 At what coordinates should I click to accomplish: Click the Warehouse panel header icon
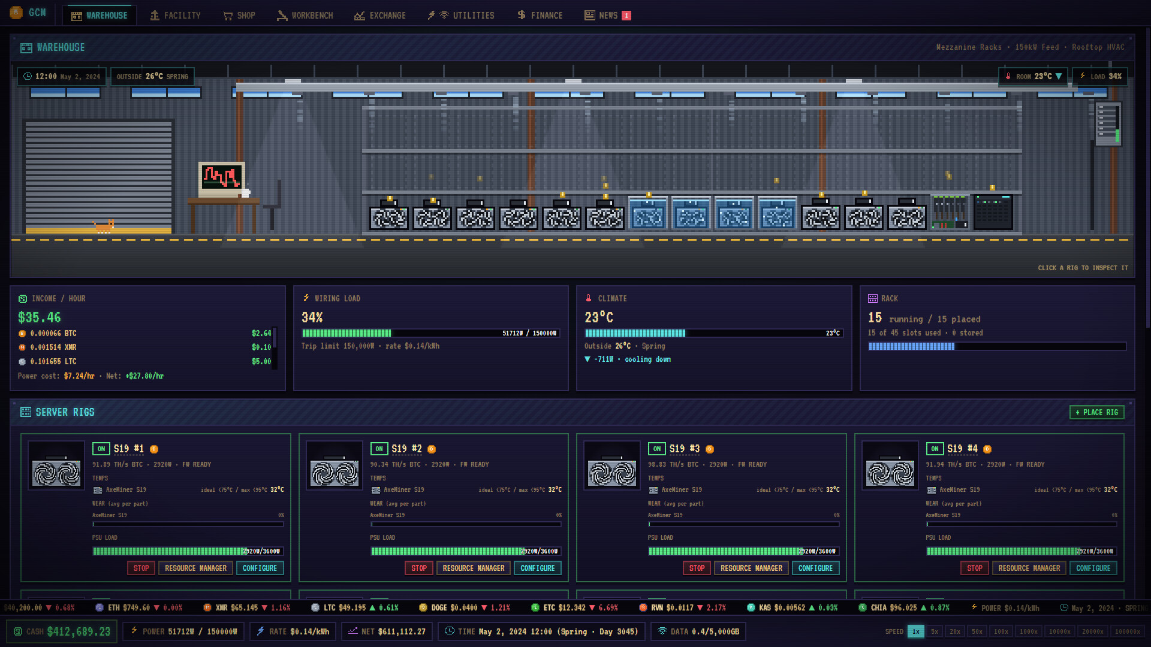(x=26, y=48)
